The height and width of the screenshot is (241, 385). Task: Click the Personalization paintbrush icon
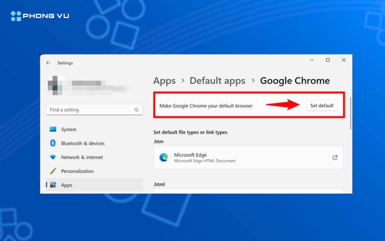click(x=53, y=171)
